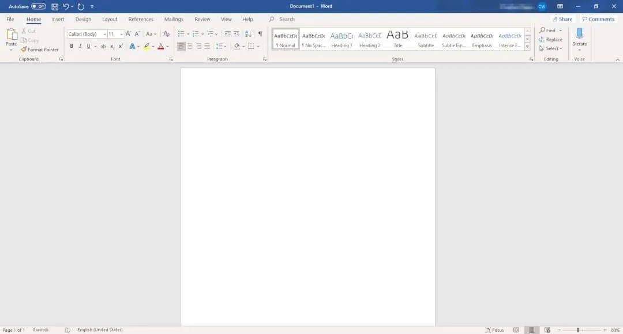
Task: Click the Redo/Repeat icon
Action: 81,7
